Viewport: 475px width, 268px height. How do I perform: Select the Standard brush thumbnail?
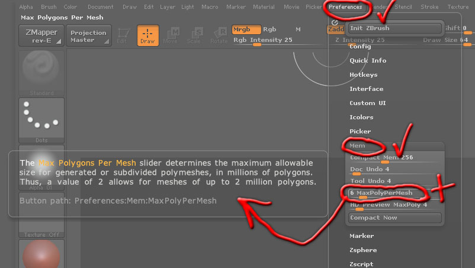[41, 73]
